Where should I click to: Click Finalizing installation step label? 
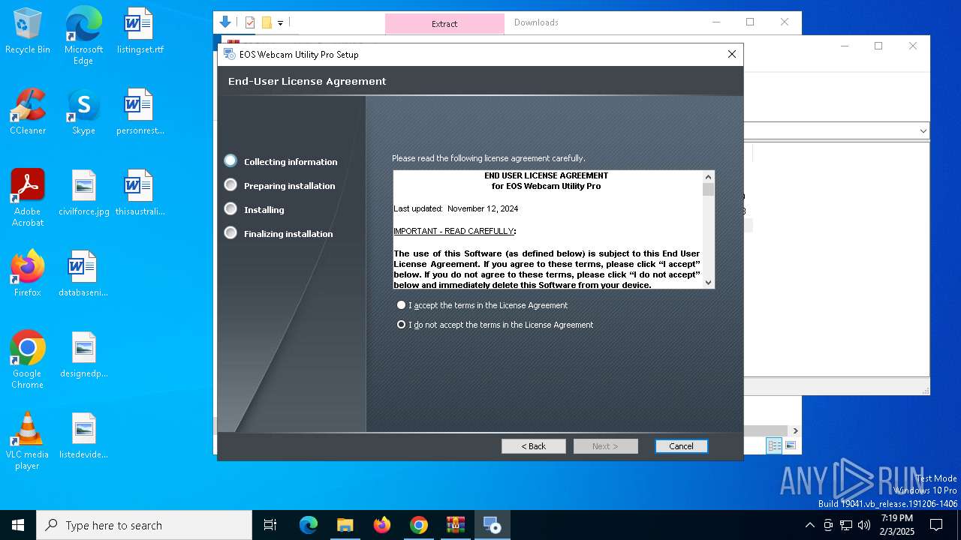tap(288, 234)
